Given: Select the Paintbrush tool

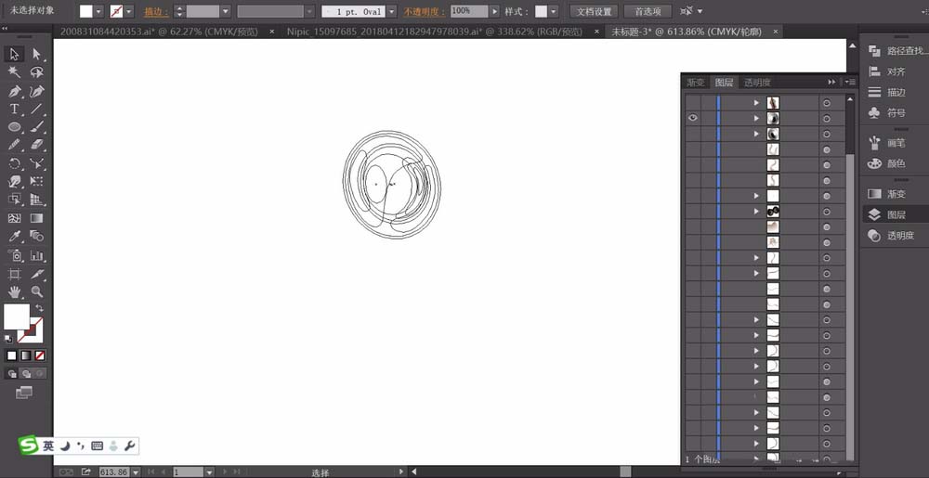Looking at the screenshot, I should pos(37,126).
